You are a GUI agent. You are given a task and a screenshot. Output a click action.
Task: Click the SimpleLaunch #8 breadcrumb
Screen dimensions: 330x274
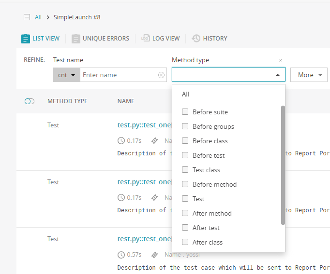click(77, 17)
